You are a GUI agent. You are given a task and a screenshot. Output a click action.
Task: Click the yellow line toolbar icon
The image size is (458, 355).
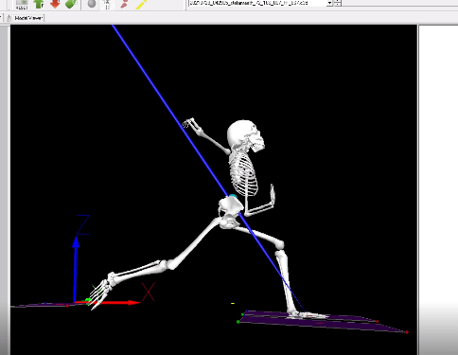click(141, 4)
